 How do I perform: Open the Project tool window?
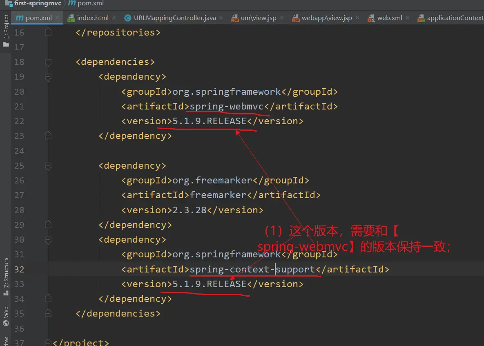coord(6,30)
